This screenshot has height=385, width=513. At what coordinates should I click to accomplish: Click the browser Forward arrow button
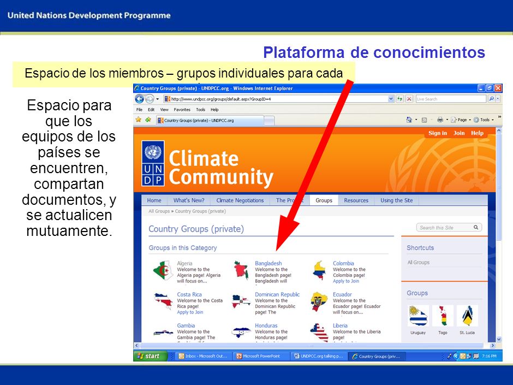click(150, 99)
